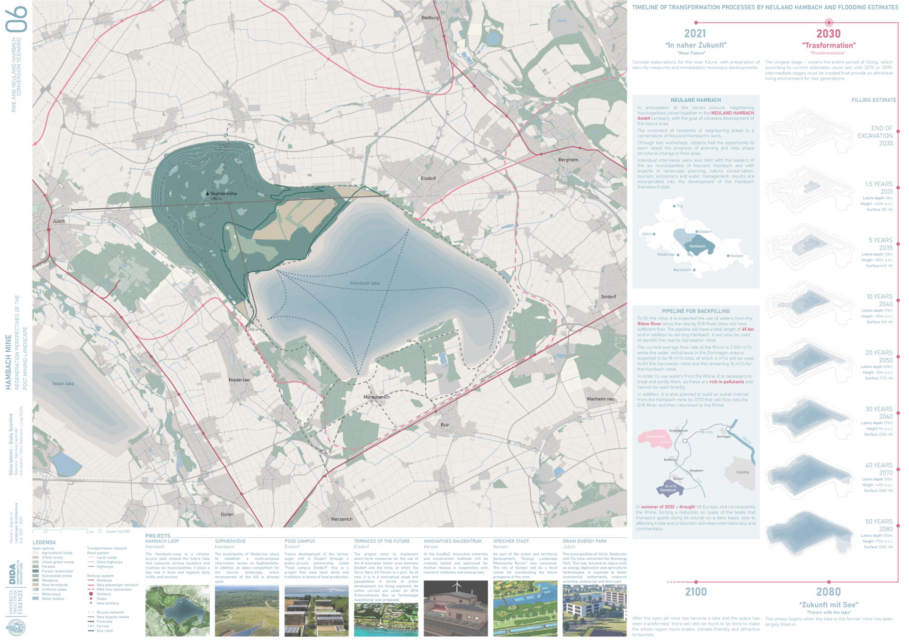
Task: Click the Sophienhöhe mountain peak triangle marker
Action: tap(207, 194)
